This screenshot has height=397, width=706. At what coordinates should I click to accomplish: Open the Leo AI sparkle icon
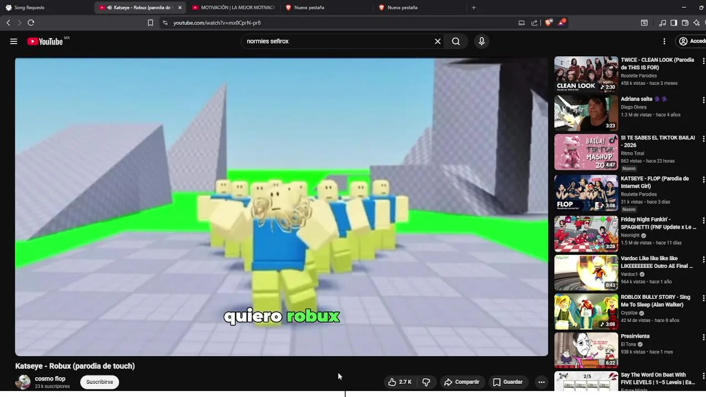(697, 23)
